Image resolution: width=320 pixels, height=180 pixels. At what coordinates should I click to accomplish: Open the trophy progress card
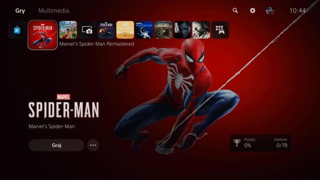(260, 143)
